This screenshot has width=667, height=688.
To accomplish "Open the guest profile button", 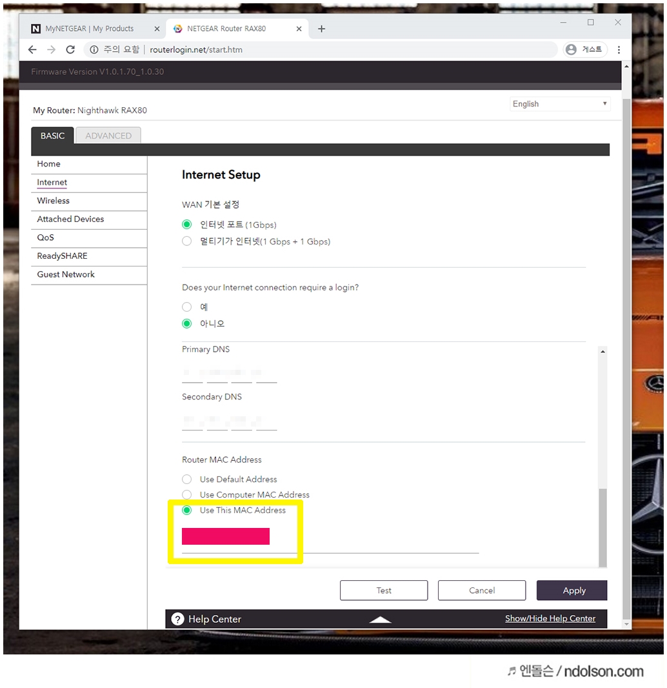I will click(x=585, y=50).
